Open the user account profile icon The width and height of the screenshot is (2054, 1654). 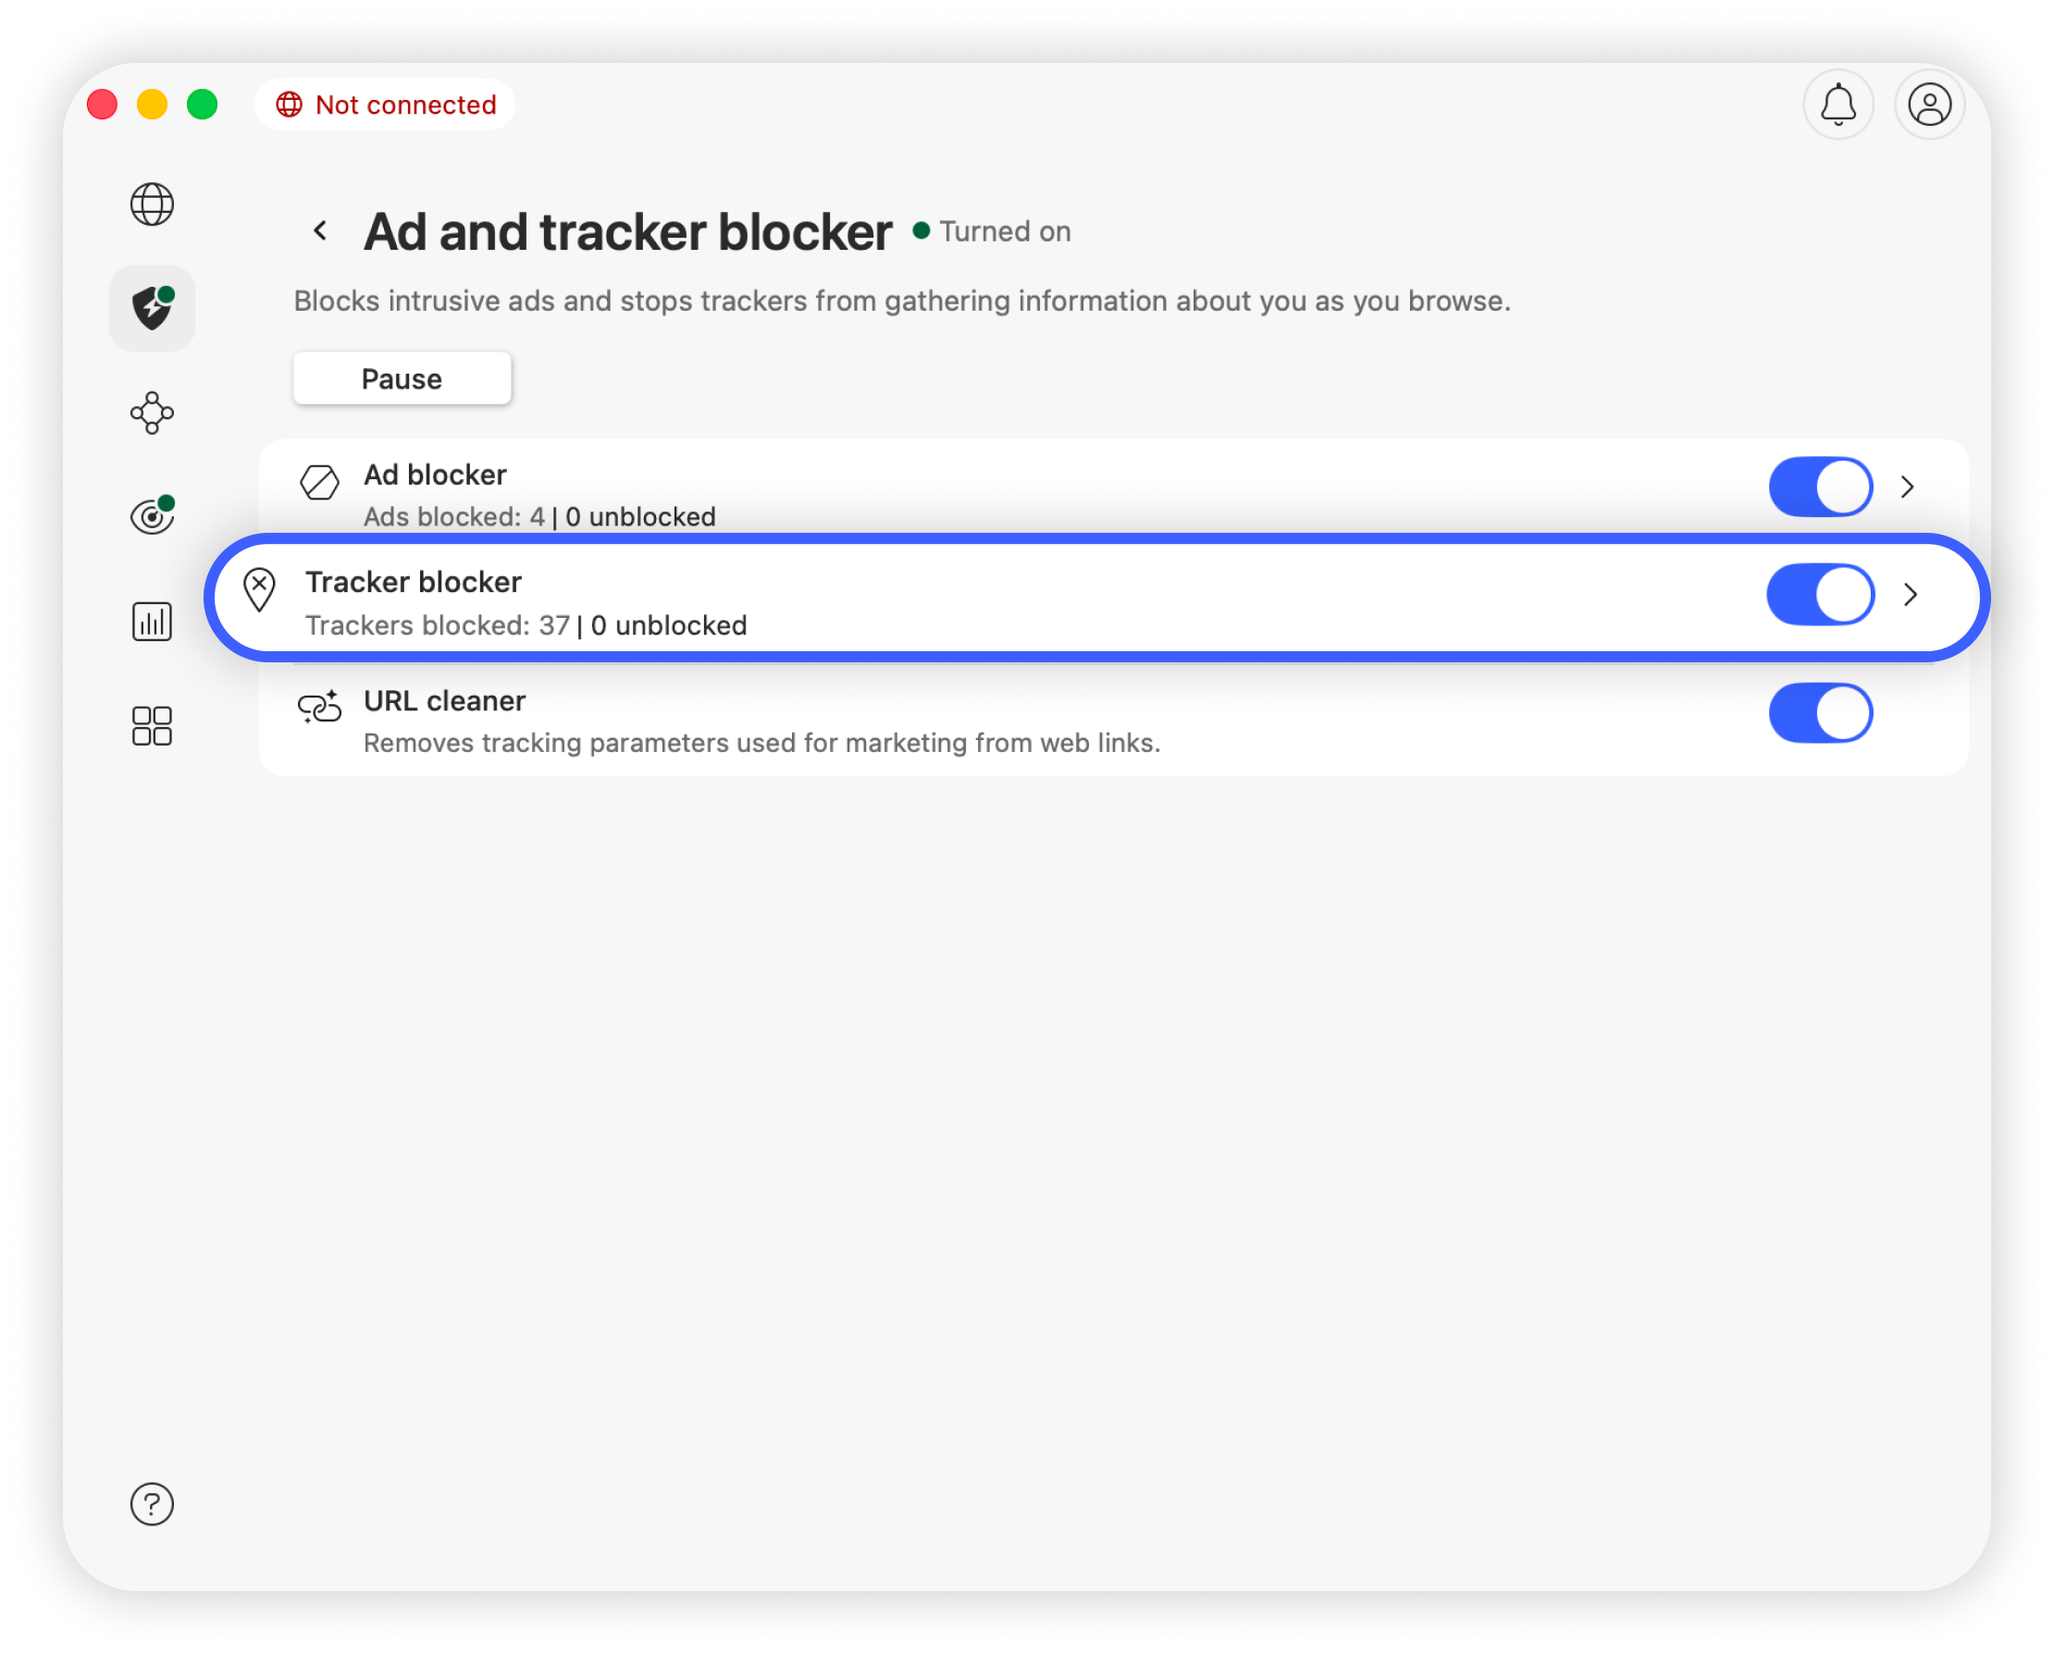(1929, 105)
